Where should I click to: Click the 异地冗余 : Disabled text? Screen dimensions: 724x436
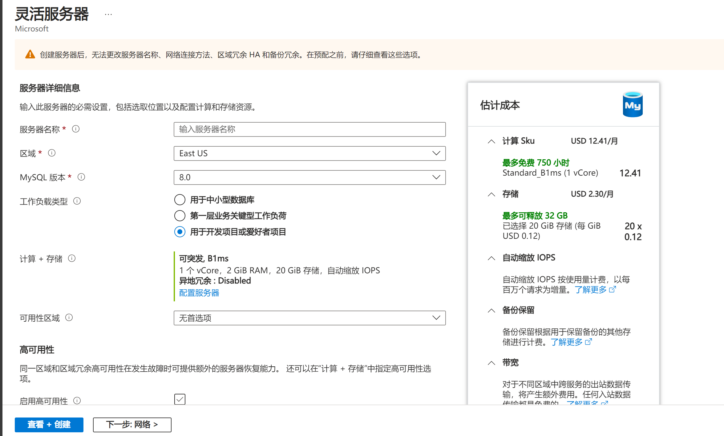pos(215,281)
